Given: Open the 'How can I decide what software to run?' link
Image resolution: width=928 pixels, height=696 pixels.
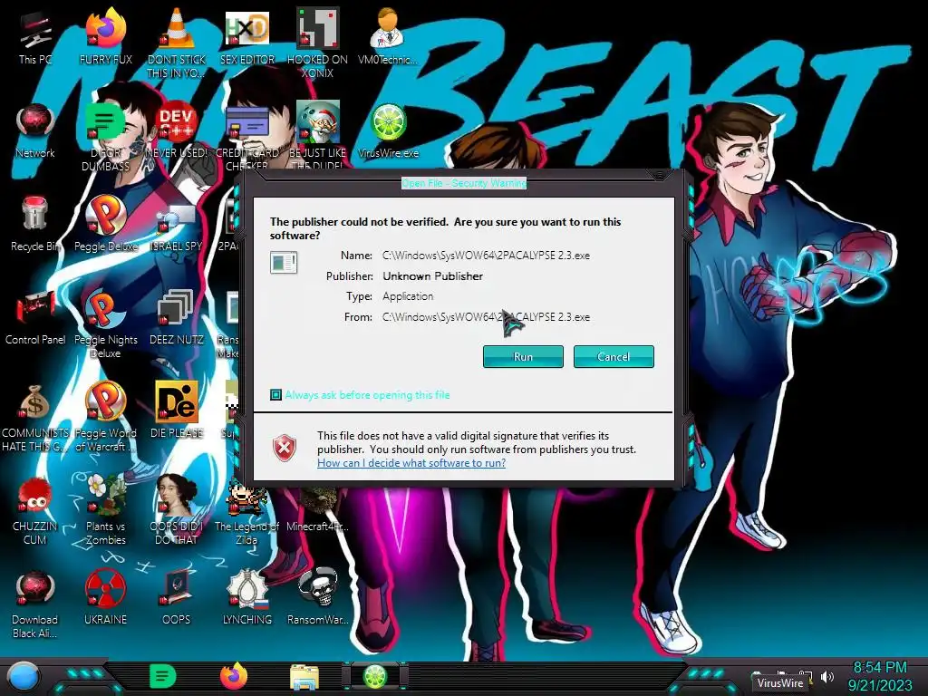Looking at the screenshot, I should (411, 463).
